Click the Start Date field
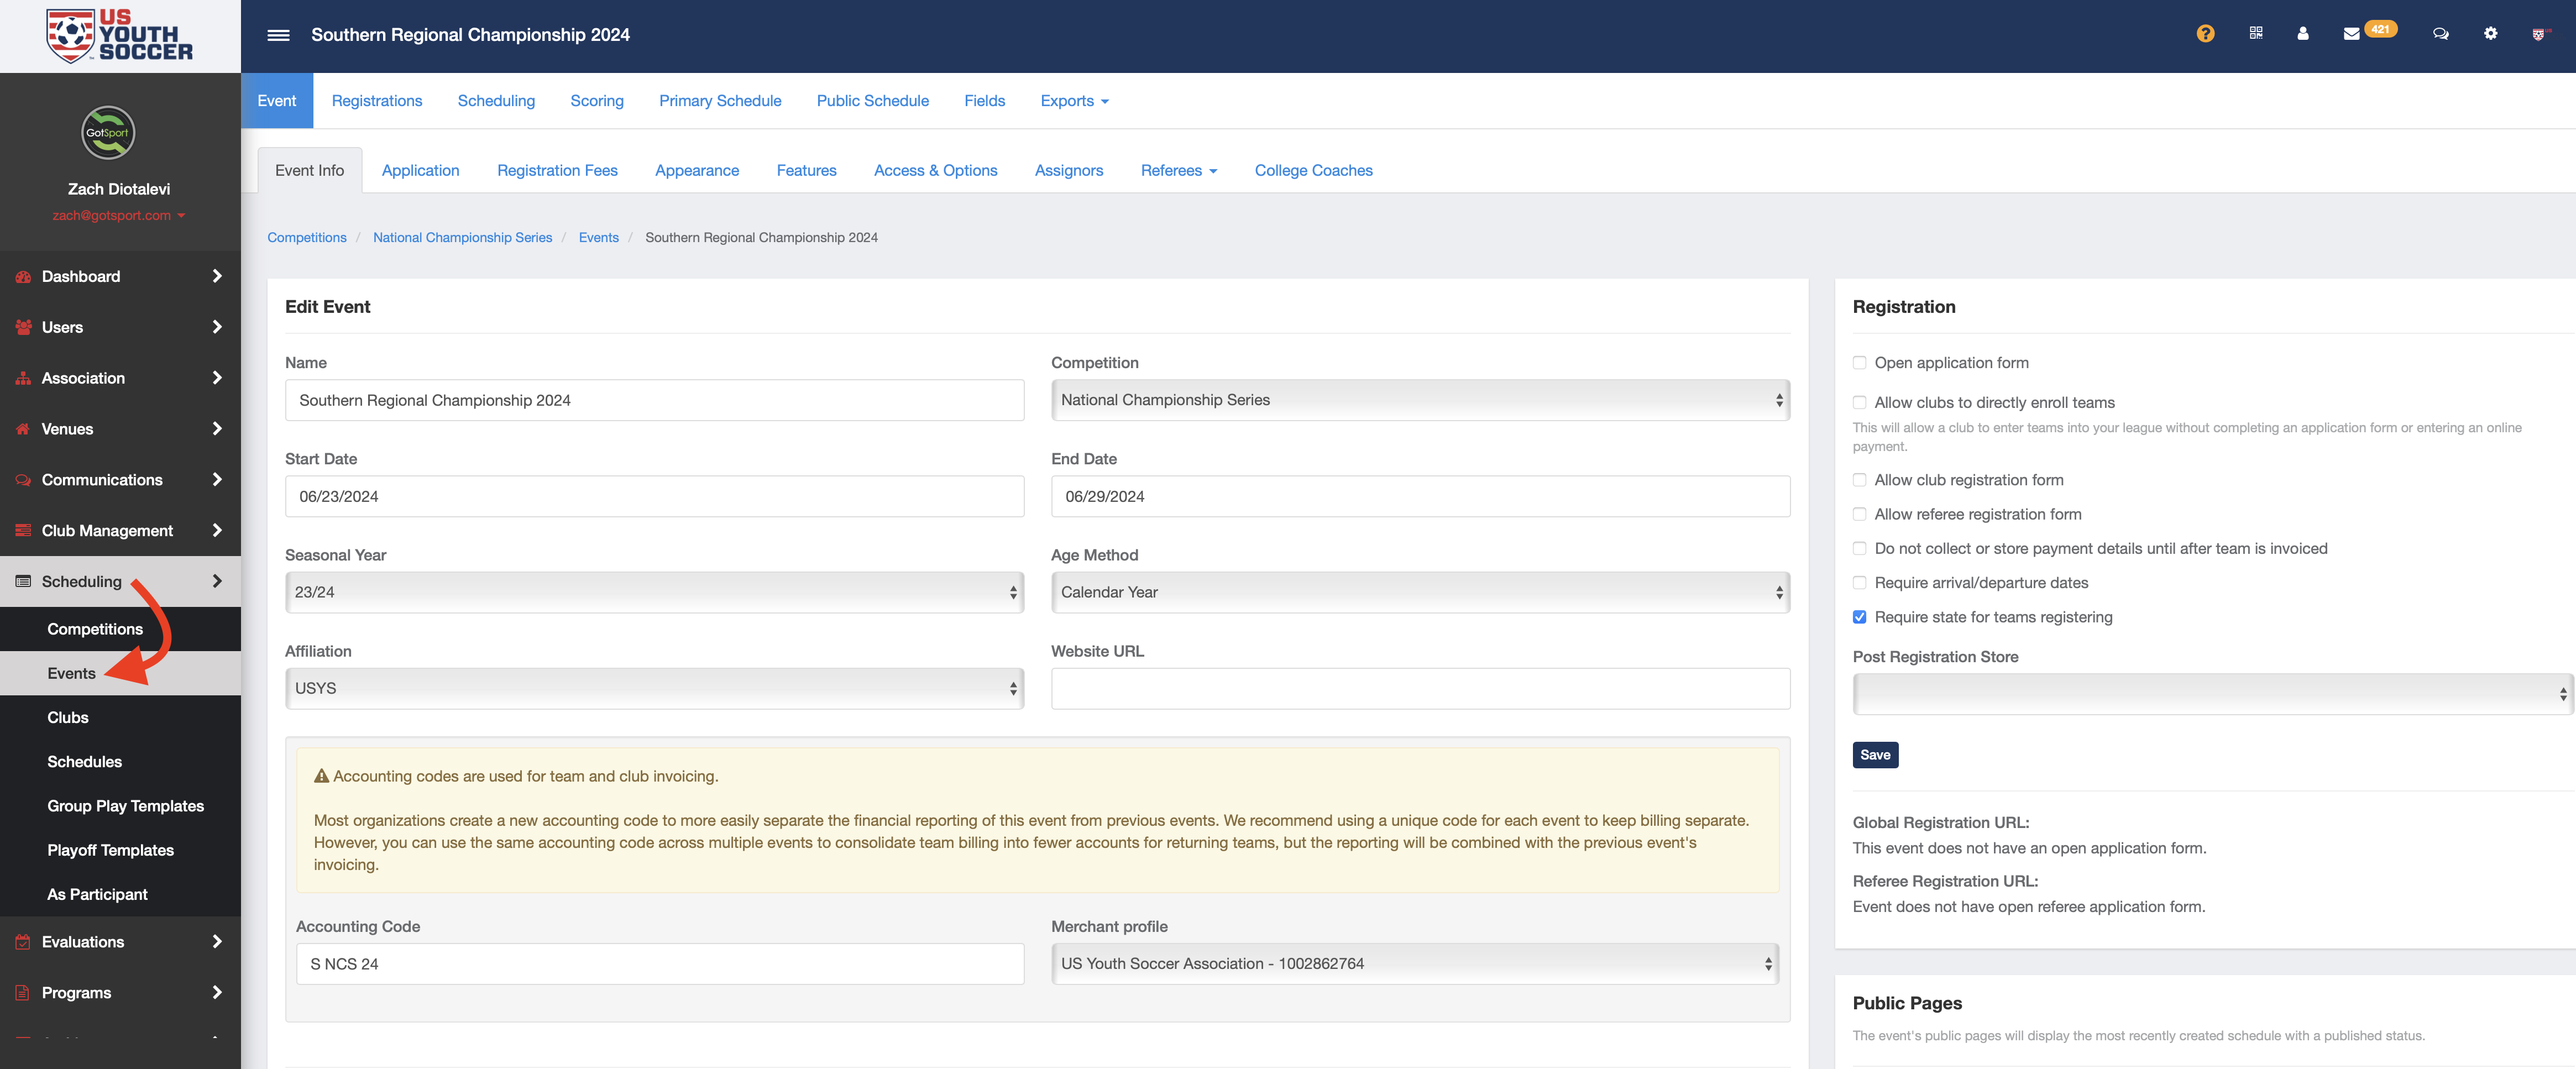The height and width of the screenshot is (1069, 2576). tap(654, 496)
